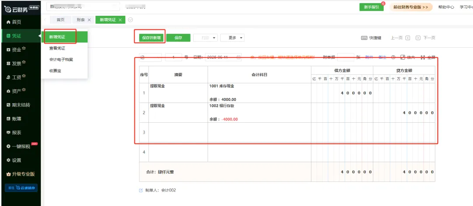Click the 附单据 count input field
The image size is (473, 206).
[346, 57]
